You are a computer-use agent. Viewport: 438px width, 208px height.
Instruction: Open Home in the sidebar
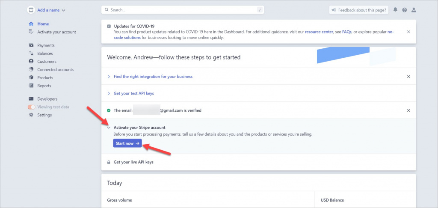pyautogui.click(x=43, y=24)
